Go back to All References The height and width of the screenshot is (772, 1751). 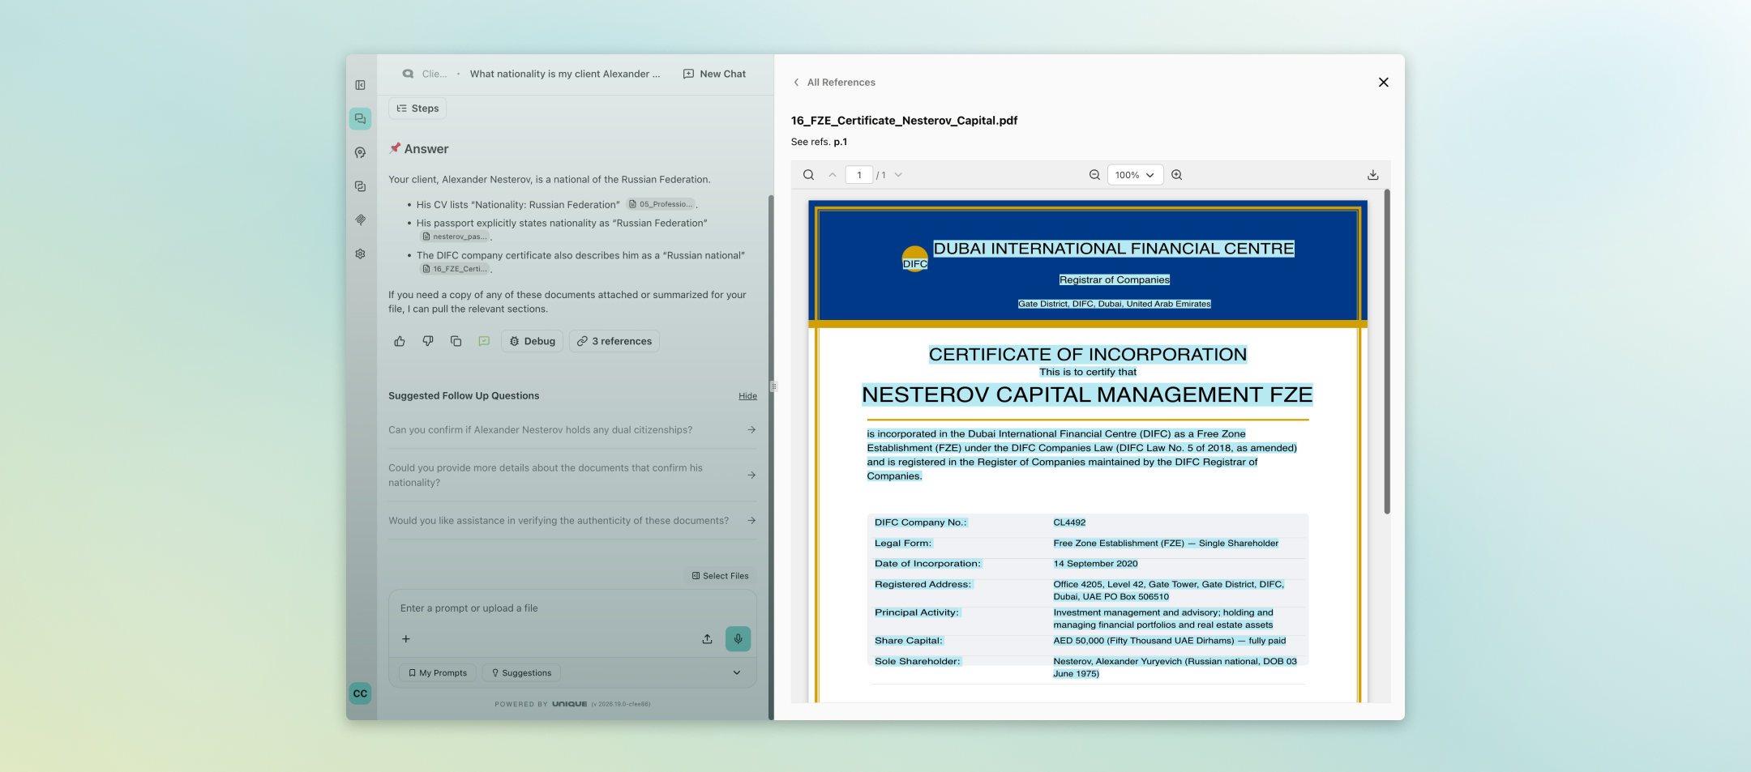coord(834,83)
